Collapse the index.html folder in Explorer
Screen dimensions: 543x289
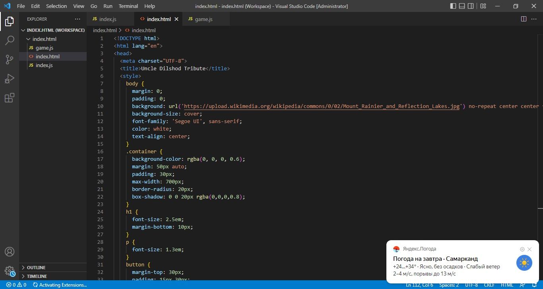[53, 39]
